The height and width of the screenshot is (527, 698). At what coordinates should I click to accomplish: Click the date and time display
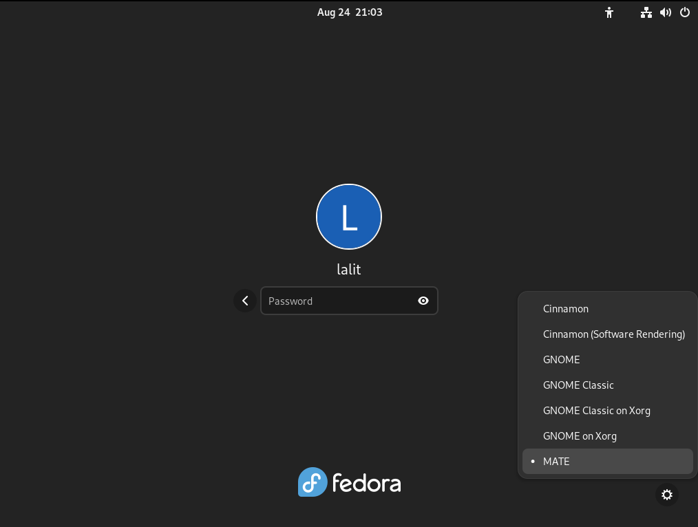(350, 12)
